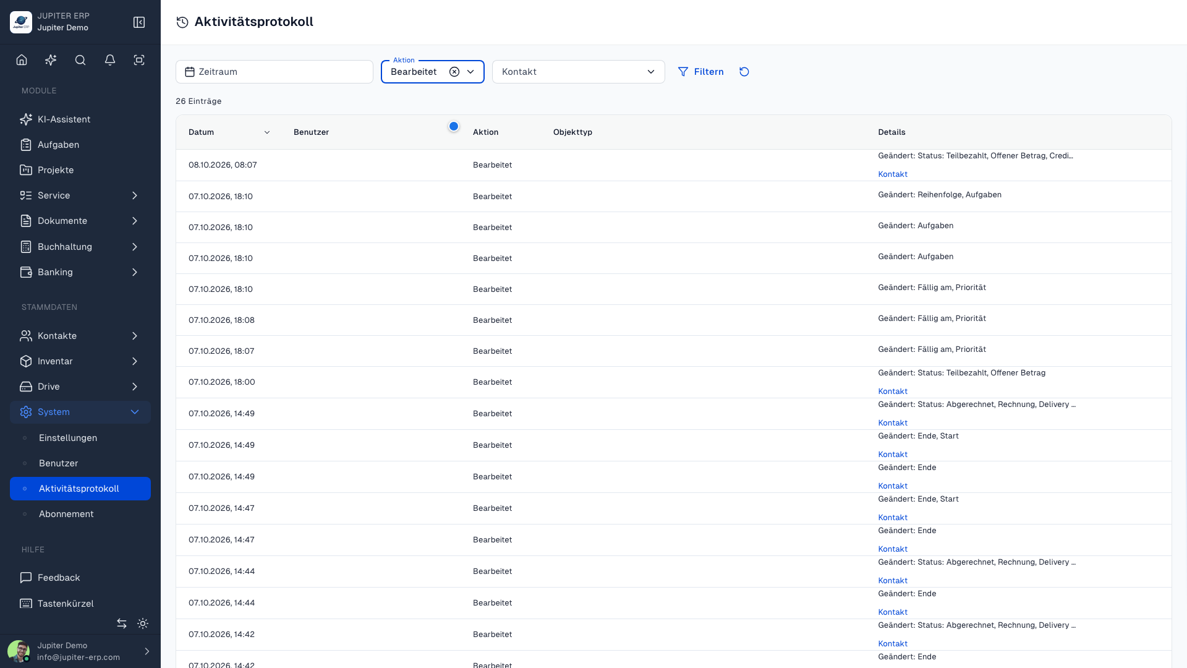This screenshot has height=668, width=1187.
Task: Open the Projekte module
Action: point(80,170)
